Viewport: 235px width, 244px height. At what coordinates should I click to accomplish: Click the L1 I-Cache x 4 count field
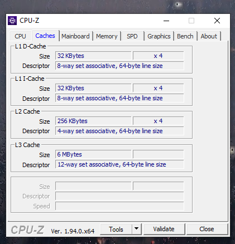coord(159,88)
